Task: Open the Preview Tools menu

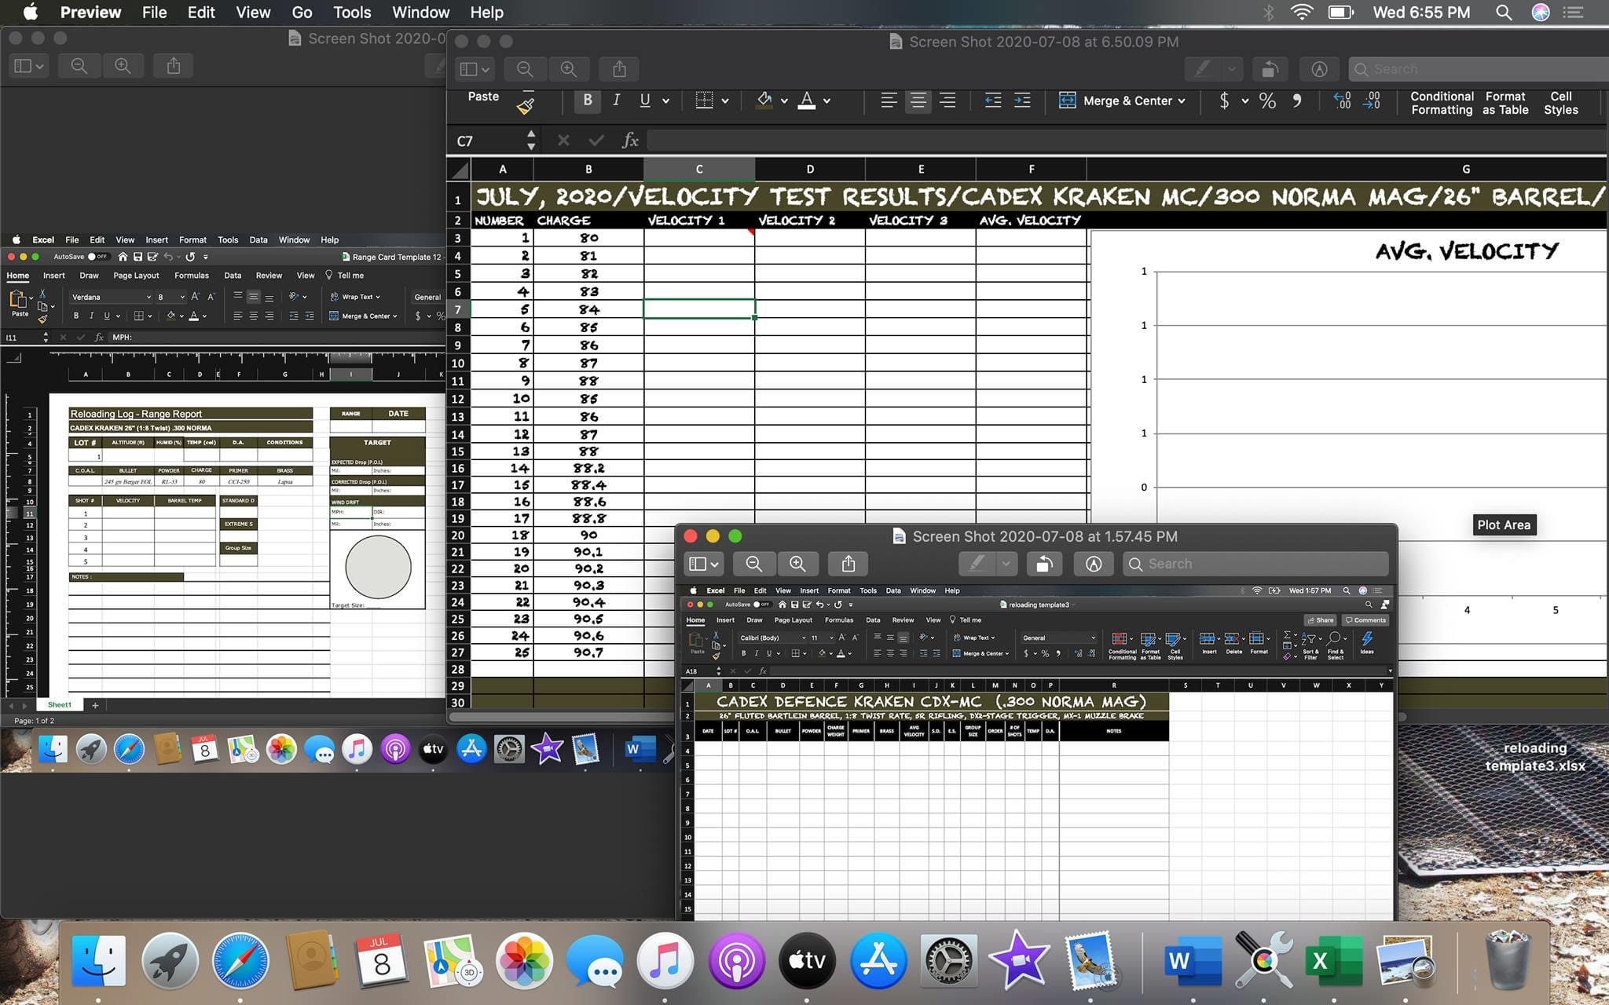Action: pos(351,13)
